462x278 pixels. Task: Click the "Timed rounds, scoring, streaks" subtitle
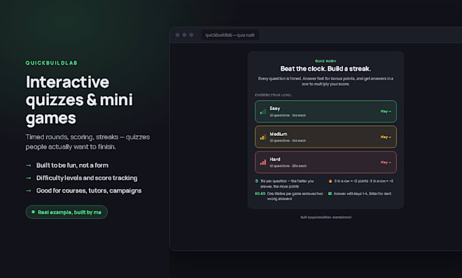(88, 142)
